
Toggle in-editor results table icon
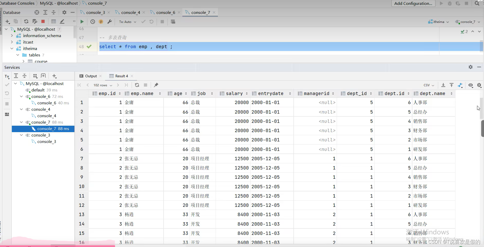(173, 22)
